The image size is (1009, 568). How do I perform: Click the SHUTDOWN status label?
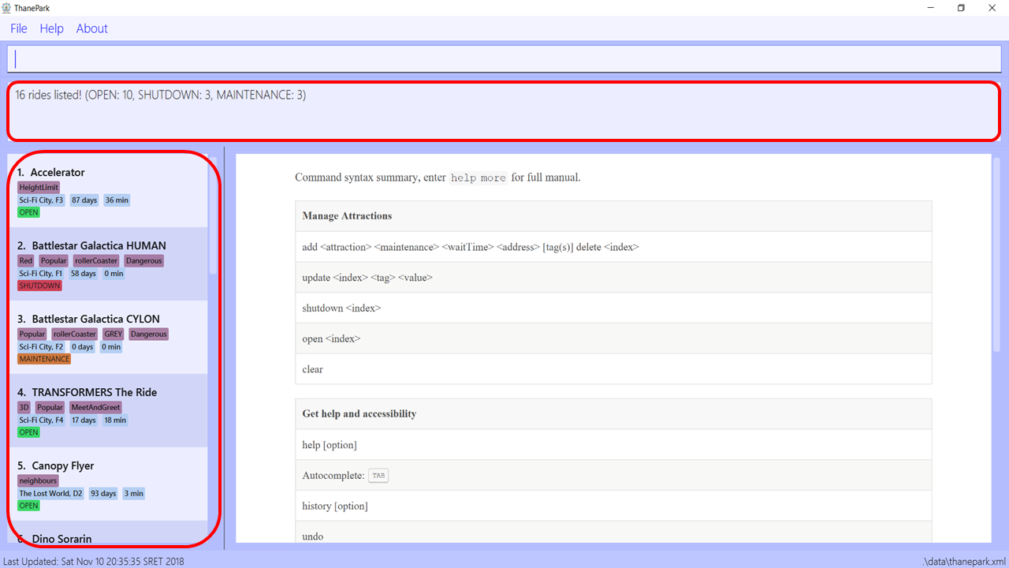point(39,286)
